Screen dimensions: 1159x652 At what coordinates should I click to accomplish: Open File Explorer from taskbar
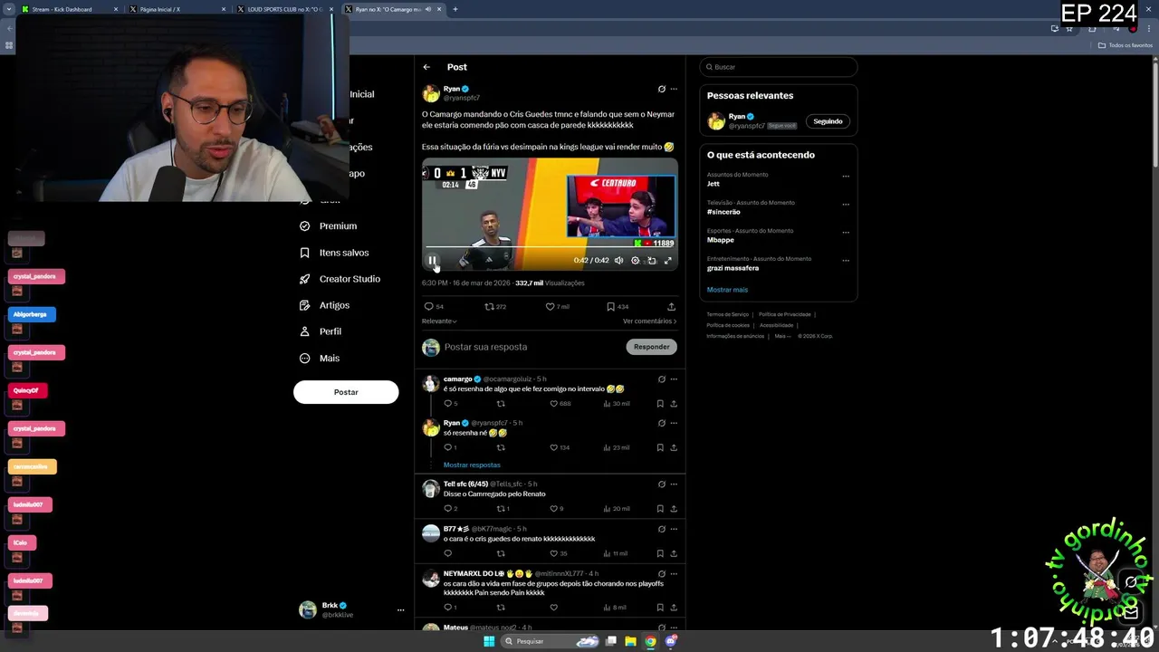pyautogui.click(x=630, y=641)
